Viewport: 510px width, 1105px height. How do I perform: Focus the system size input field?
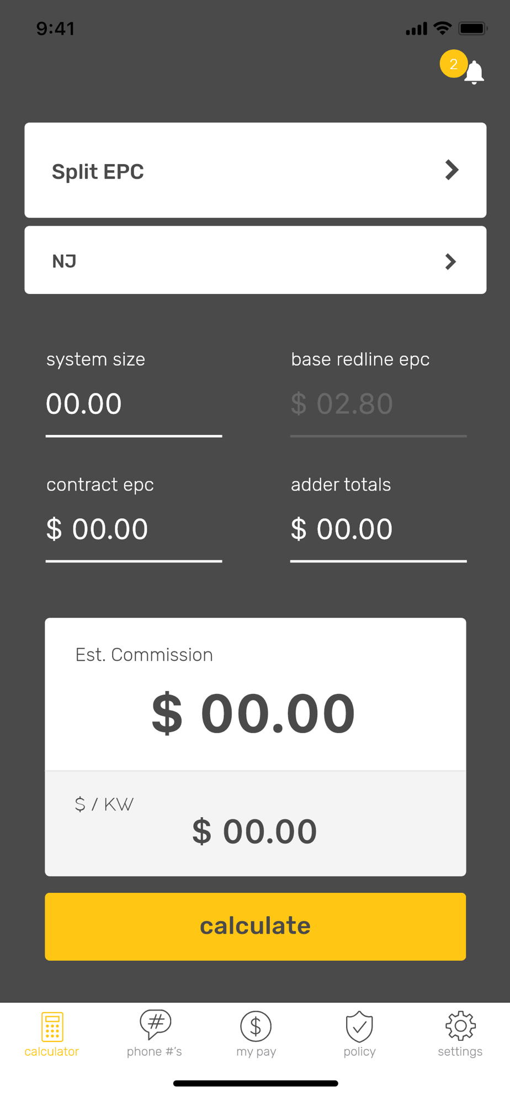[x=134, y=404]
